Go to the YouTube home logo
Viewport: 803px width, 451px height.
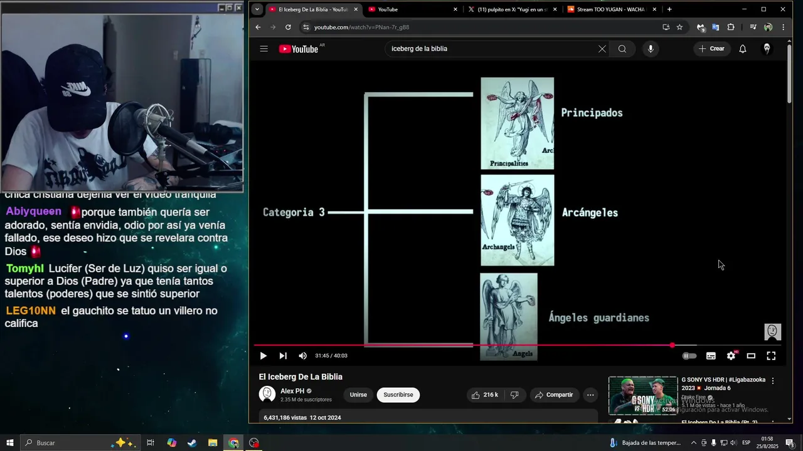299,49
